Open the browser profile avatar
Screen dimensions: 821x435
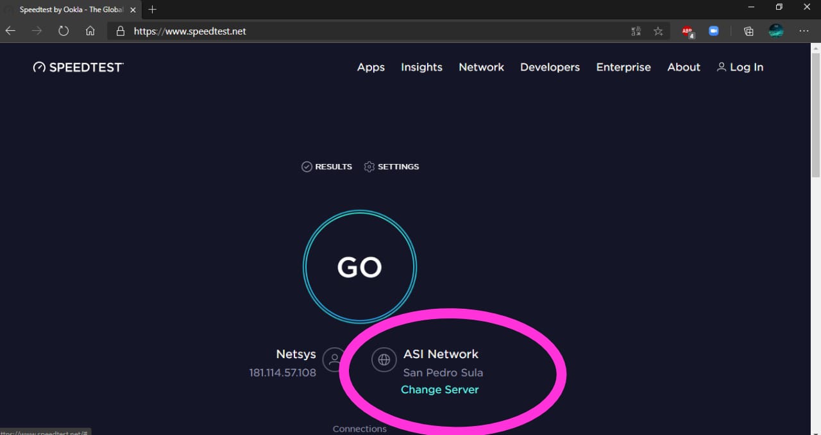(776, 31)
